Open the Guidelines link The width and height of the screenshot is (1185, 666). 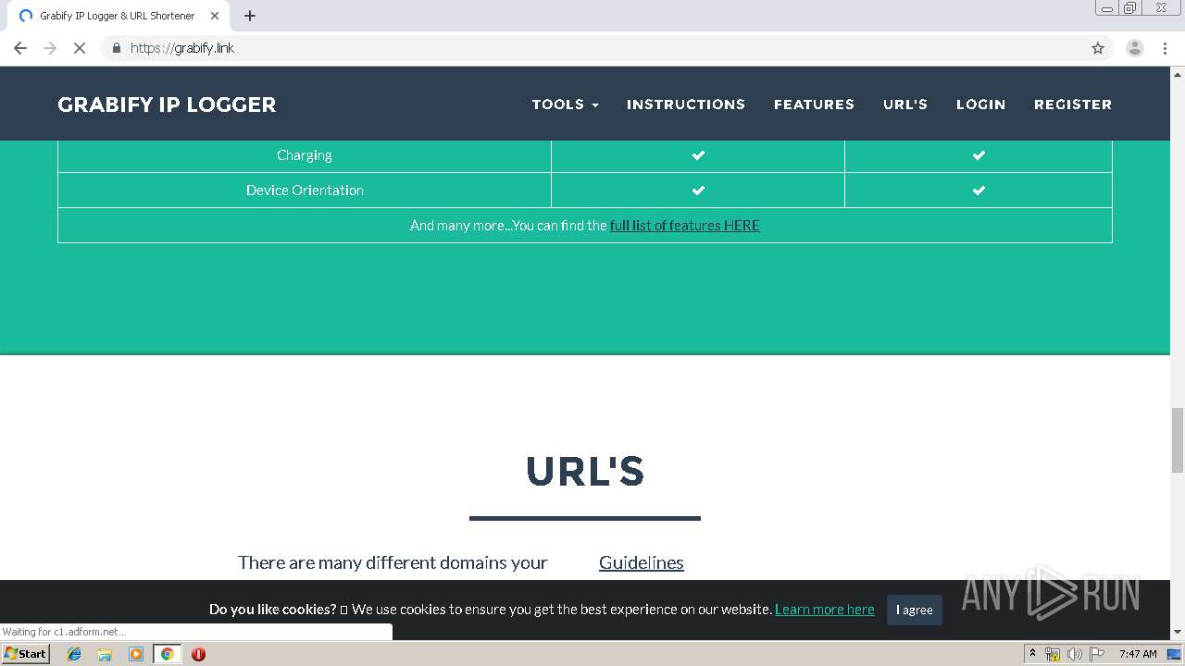tap(641, 562)
